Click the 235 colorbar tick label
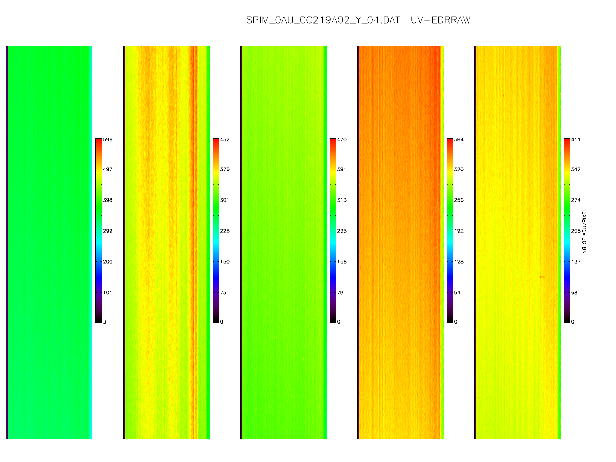 pos(342,231)
